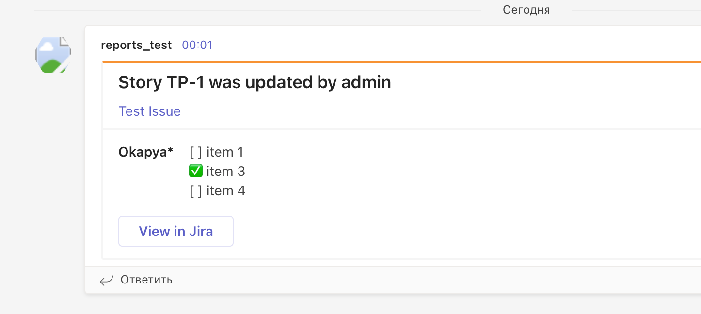701x314 pixels.
Task: Click Ответить to reply to the message
Action: (145, 280)
